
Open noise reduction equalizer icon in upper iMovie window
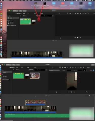coord(81,13)
